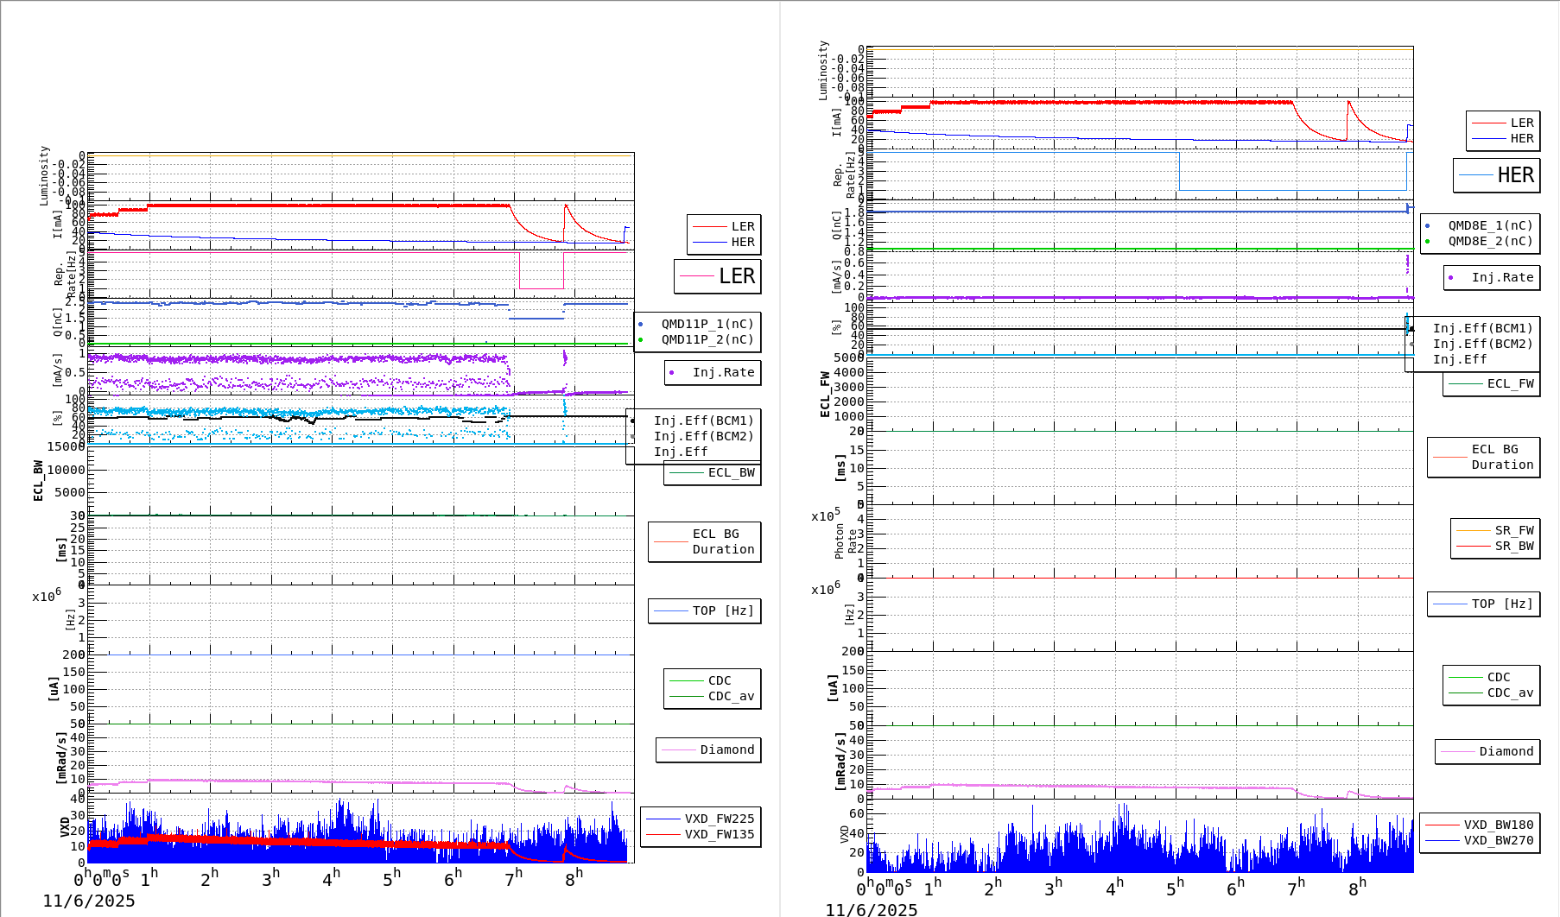Select the QMD11P_2(nC) legend entry

(707, 339)
